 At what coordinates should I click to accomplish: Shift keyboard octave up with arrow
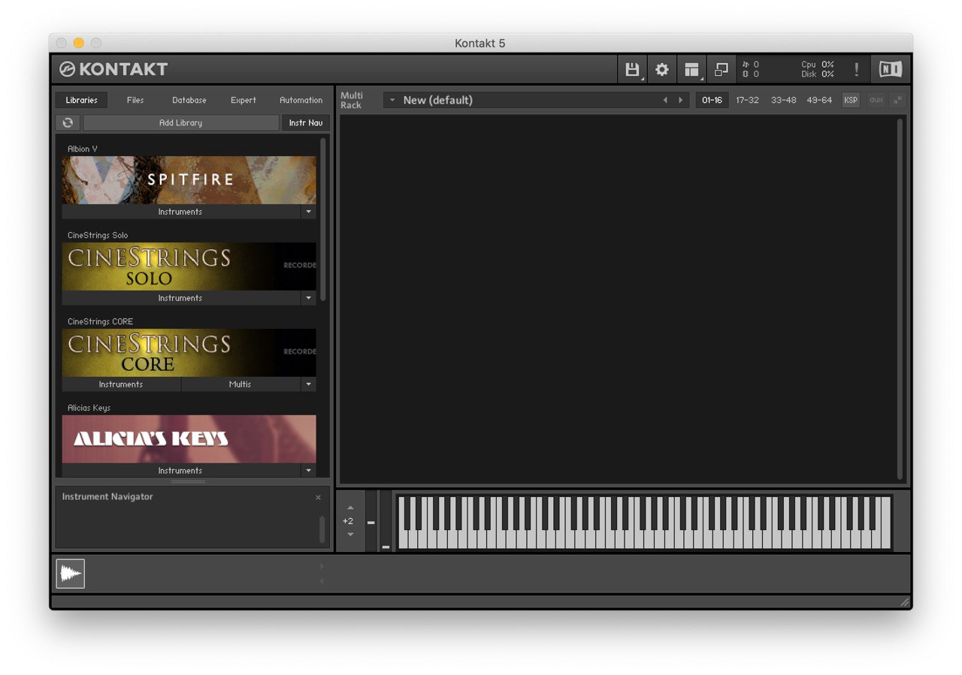350,508
